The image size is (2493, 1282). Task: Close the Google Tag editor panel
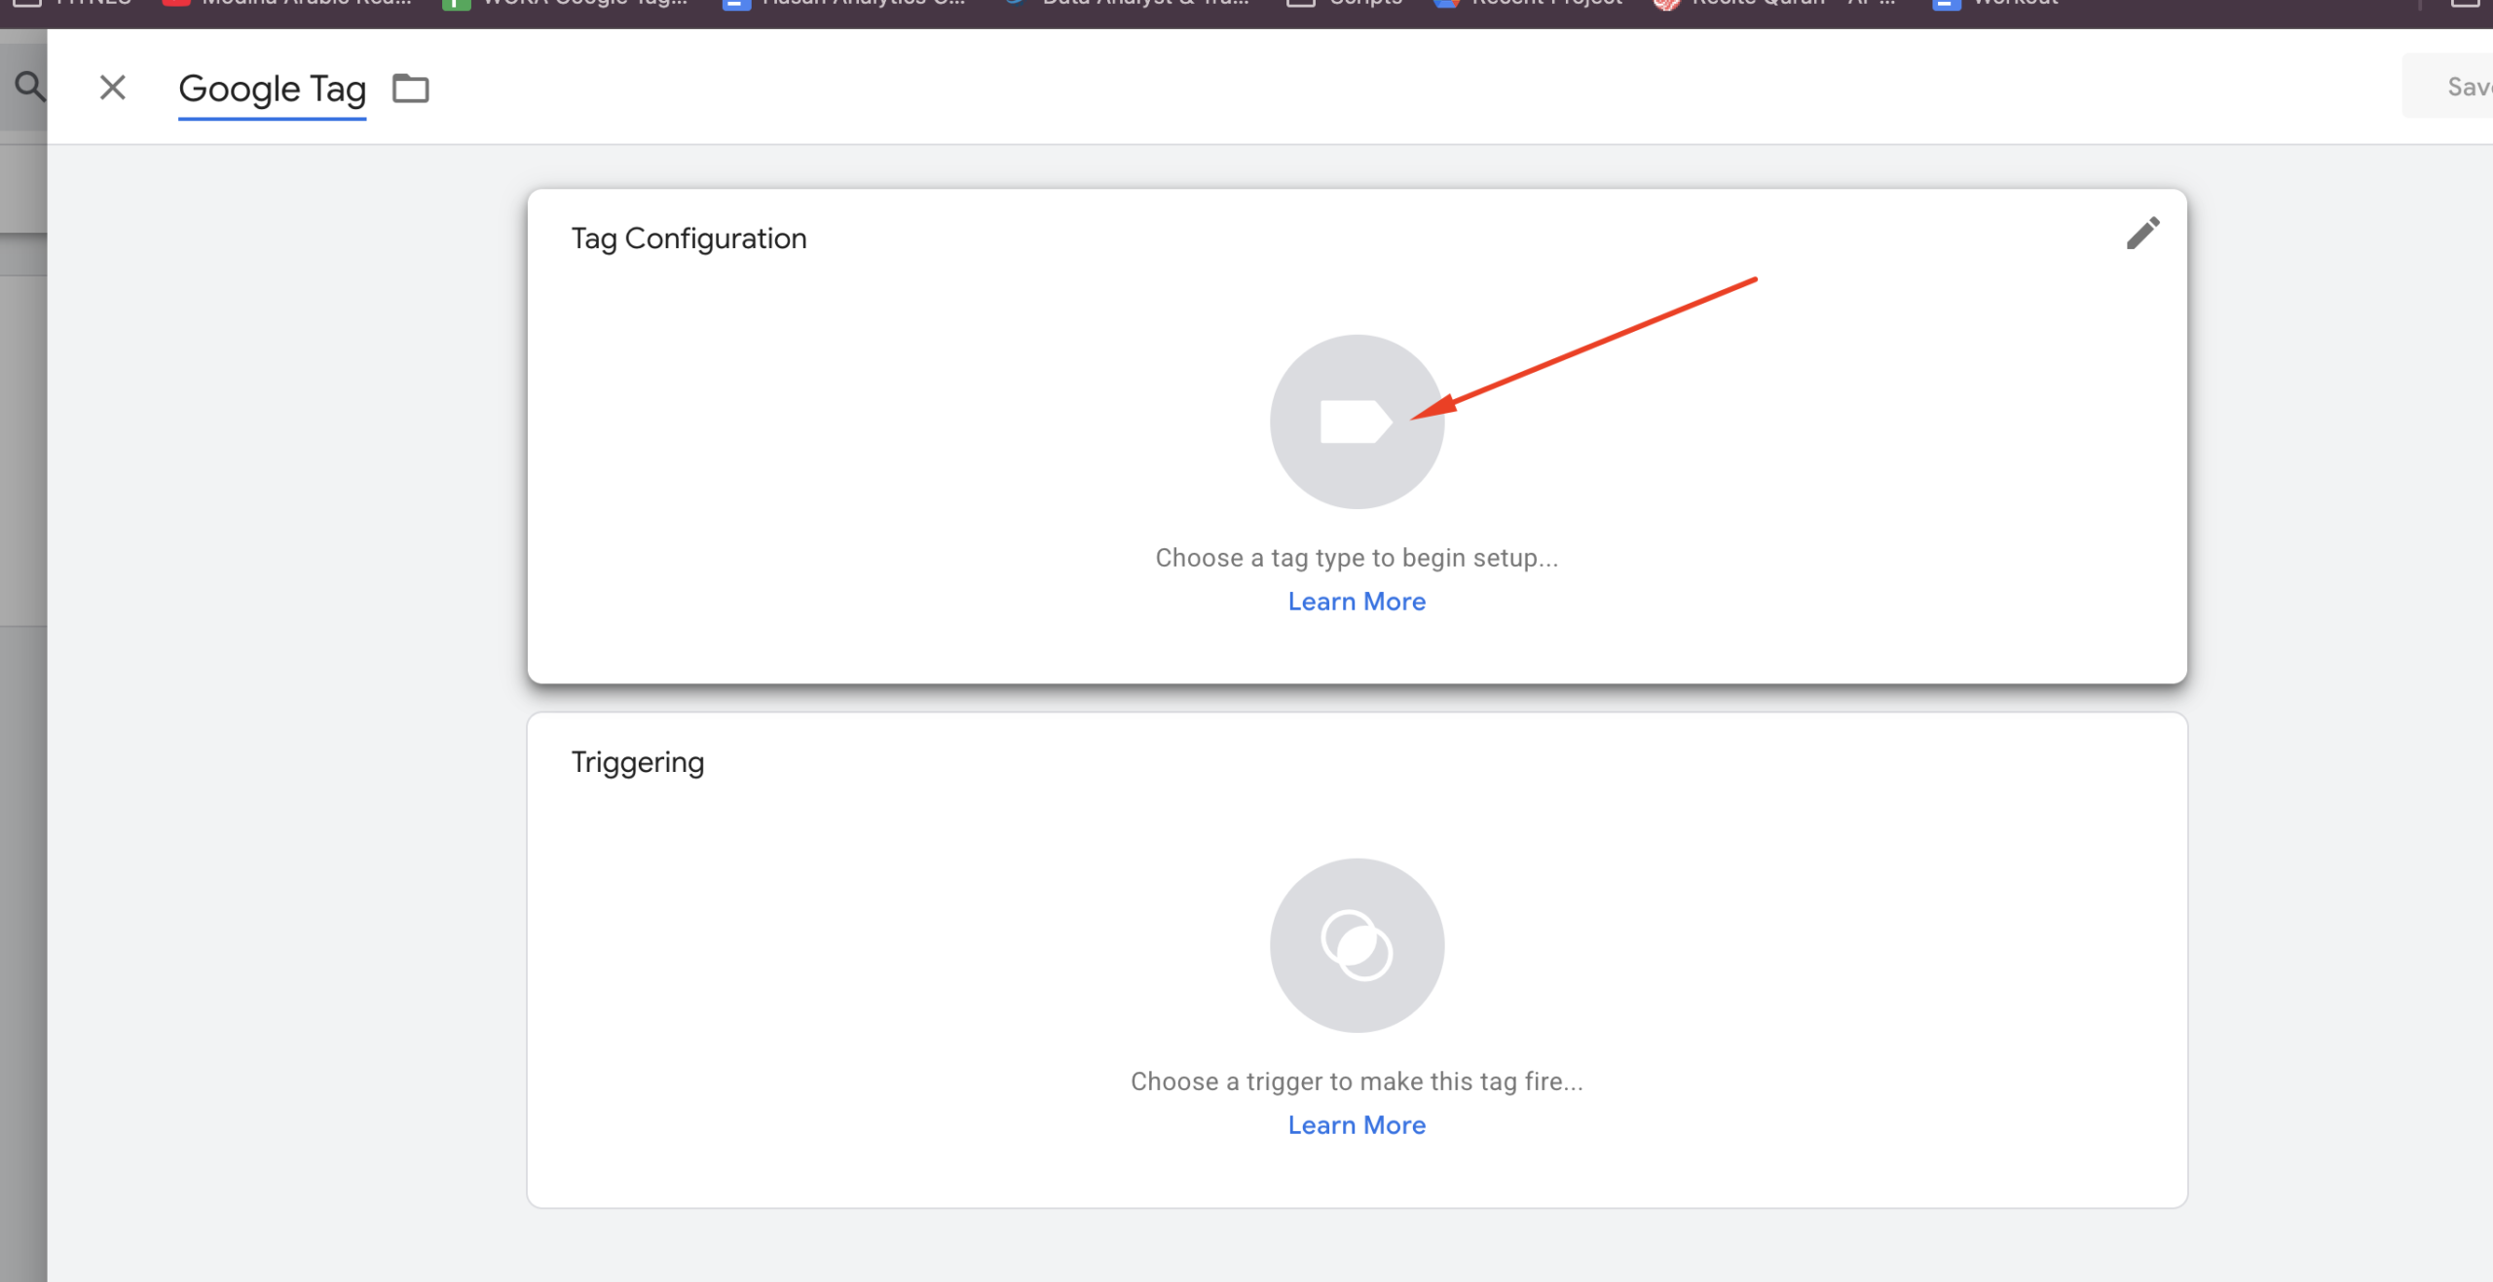(113, 88)
